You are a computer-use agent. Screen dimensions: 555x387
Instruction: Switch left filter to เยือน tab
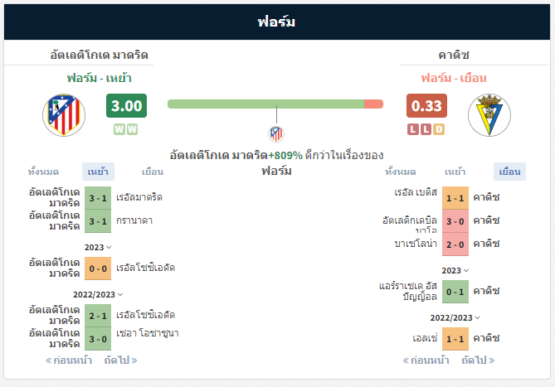click(x=153, y=172)
